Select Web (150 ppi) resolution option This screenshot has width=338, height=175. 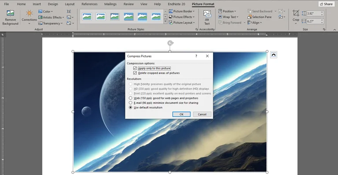click(130, 98)
